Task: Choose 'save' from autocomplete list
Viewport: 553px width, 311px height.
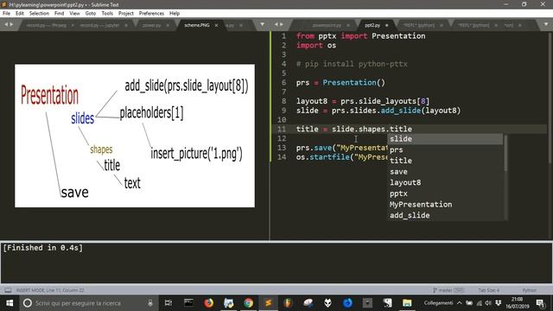Action: coord(445,172)
